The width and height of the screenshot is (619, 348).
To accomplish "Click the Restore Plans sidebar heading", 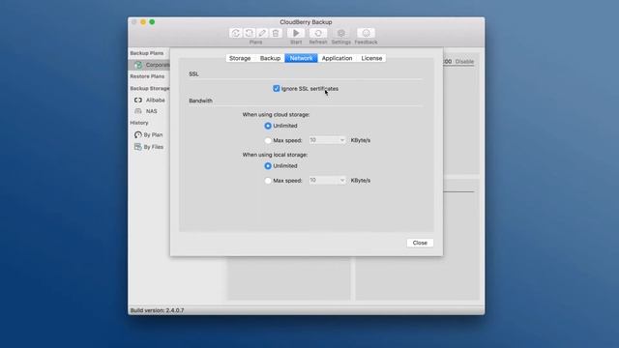I will point(147,76).
